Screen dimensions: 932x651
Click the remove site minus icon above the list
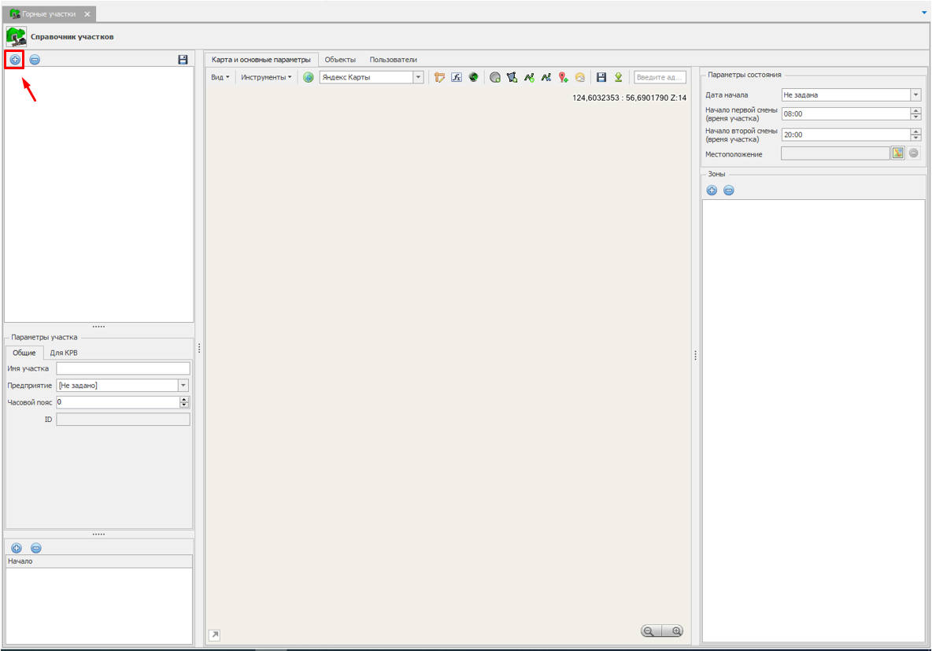click(35, 60)
